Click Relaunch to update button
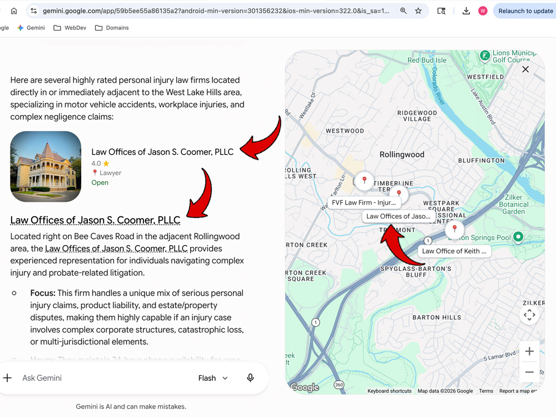 [x=525, y=11]
